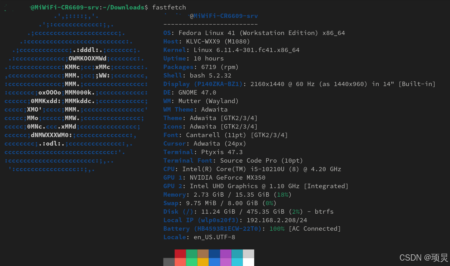Click the fastfetch command text in the prompt
Image resolution: width=450 pixels, height=266 pixels.
pos(169,7)
